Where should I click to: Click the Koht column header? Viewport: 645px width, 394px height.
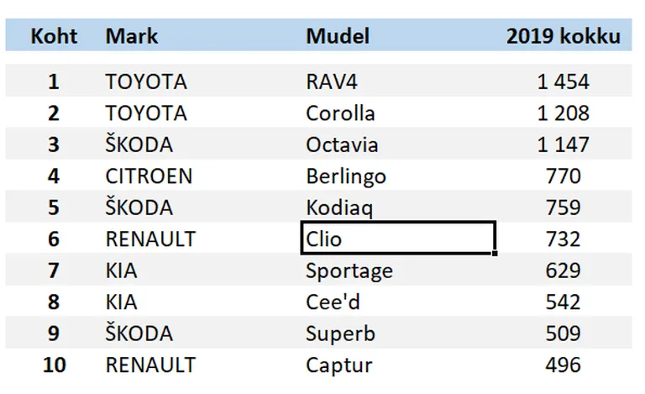tap(54, 36)
